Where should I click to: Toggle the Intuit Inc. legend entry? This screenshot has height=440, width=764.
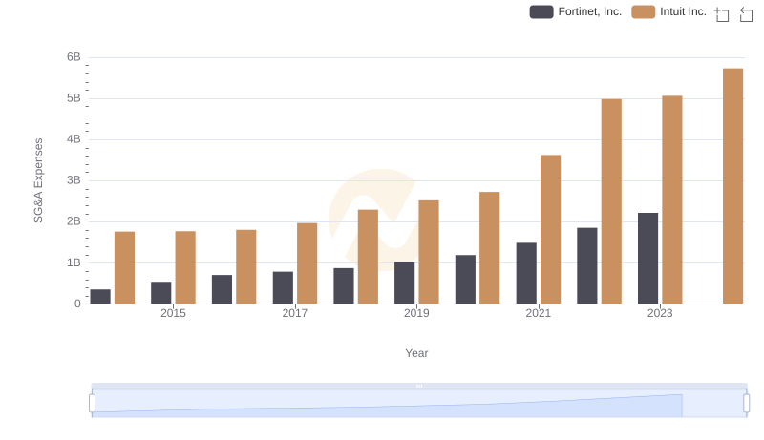click(x=668, y=11)
